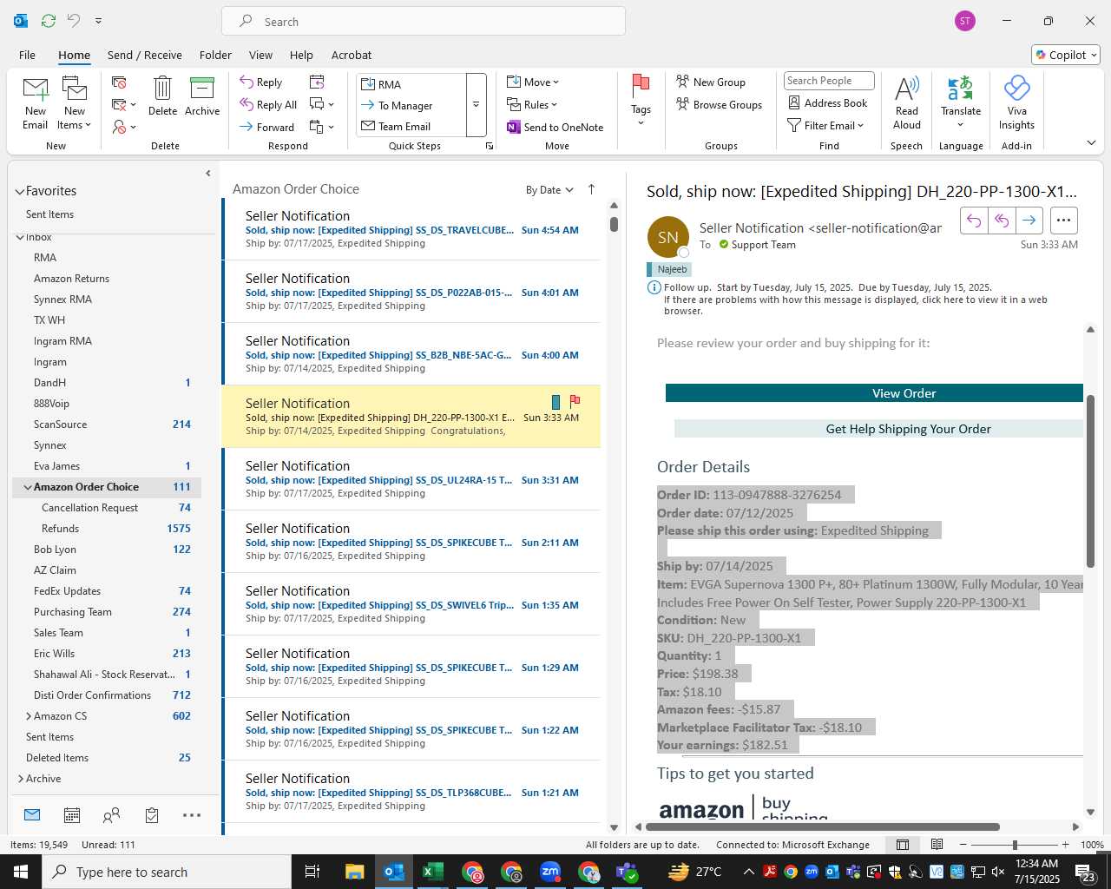Open the Help tab
This screenshot has width=1111, height=889.
[x=301, y=55]
